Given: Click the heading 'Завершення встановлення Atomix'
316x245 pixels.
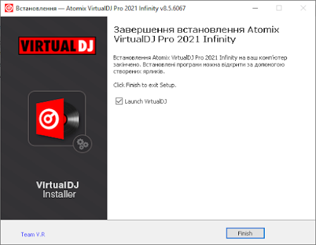Looking at the screenshot, I should 197,30.
